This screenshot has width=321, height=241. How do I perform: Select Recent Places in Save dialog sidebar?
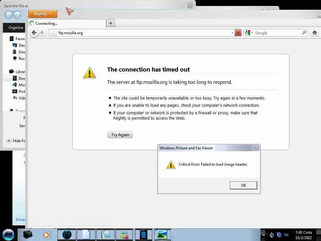point(19,58)
